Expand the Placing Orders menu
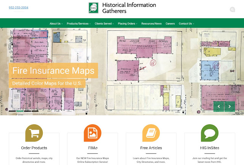This screenshot has width=244, height=165. click(128, 24)
